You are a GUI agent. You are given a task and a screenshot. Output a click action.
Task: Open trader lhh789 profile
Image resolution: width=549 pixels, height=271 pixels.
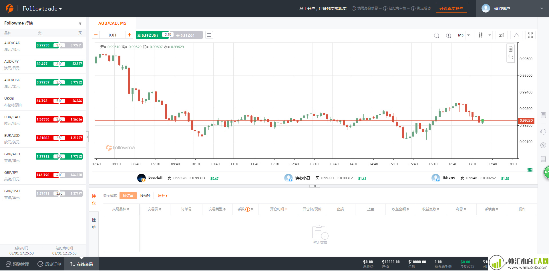[449, 178]
